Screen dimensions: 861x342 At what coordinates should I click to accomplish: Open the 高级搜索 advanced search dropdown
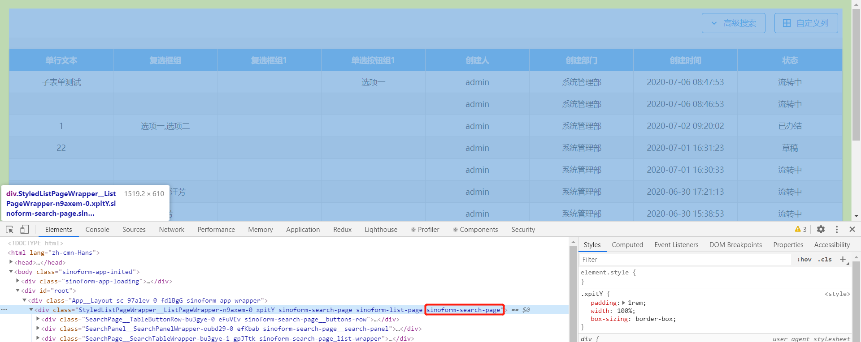click(x=734, y=23)
